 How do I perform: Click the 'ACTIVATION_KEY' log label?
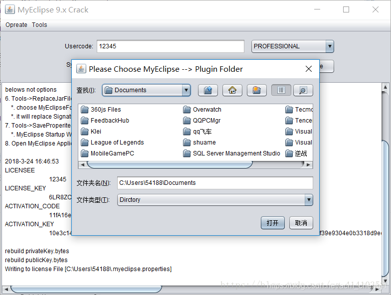click(29, 224)
